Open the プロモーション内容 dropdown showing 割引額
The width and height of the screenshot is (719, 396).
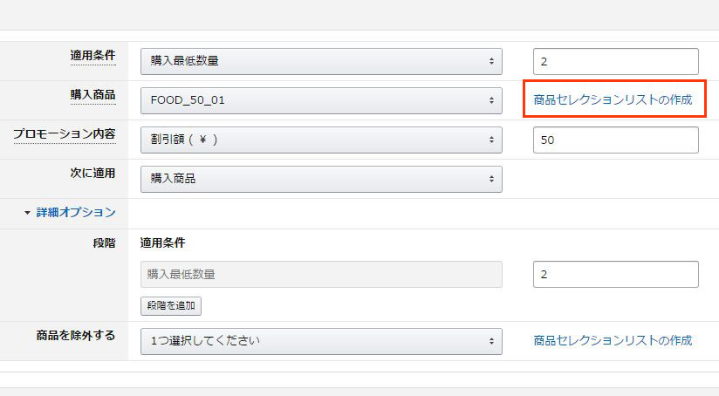coord(321,140)
